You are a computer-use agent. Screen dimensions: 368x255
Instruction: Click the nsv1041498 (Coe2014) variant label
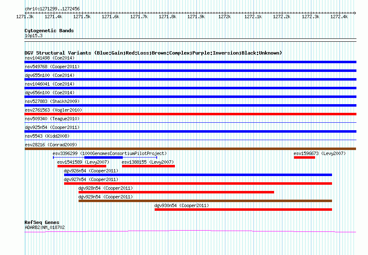(x=50, y=58)
